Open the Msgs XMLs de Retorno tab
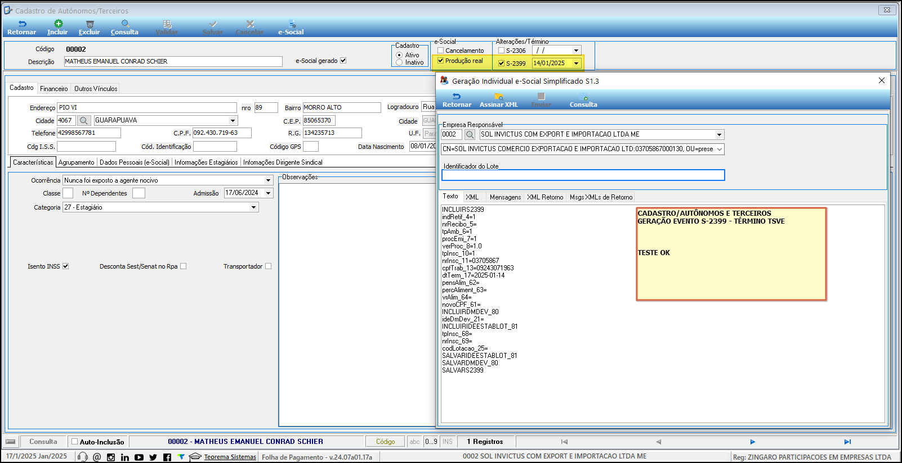The width and height of the screenshot is (902, 463). (x=601, y=197)
